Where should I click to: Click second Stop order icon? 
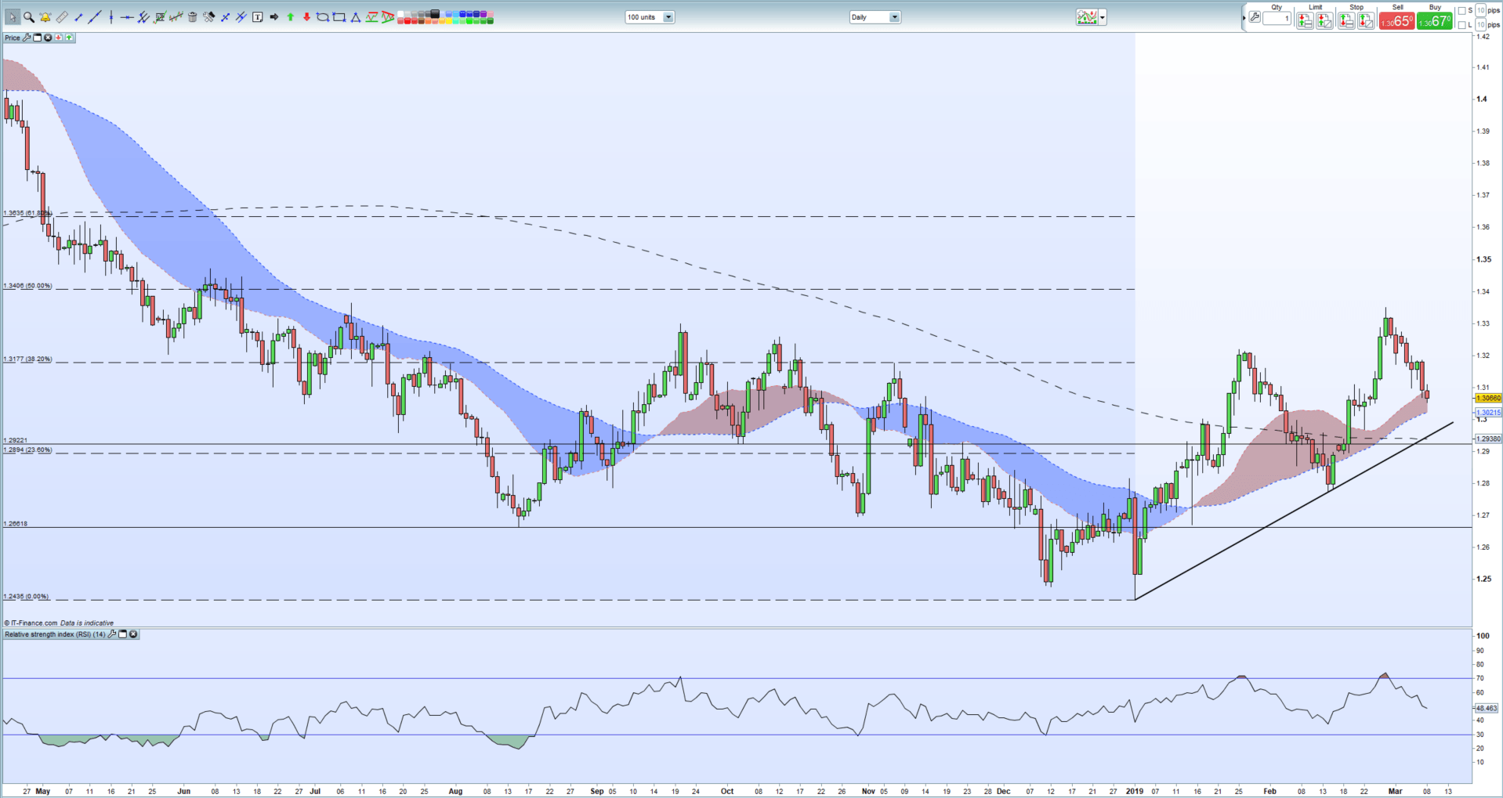(x=1366, y=20)
